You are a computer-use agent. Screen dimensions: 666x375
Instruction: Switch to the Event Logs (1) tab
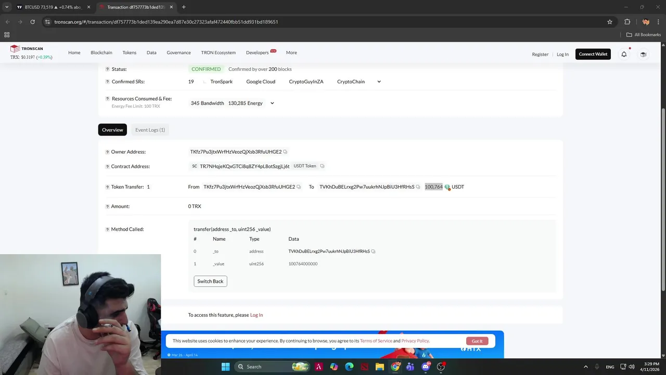[150, 130]
